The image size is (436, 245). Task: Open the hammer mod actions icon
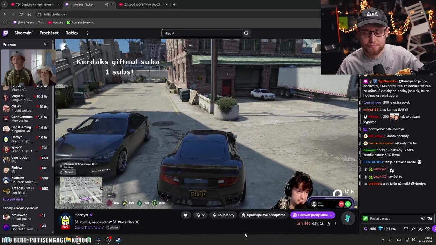point(420,229)
